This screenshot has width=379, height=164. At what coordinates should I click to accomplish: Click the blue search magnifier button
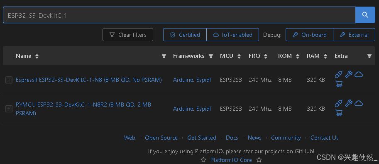pyautogui.click(x=365, y=15)
